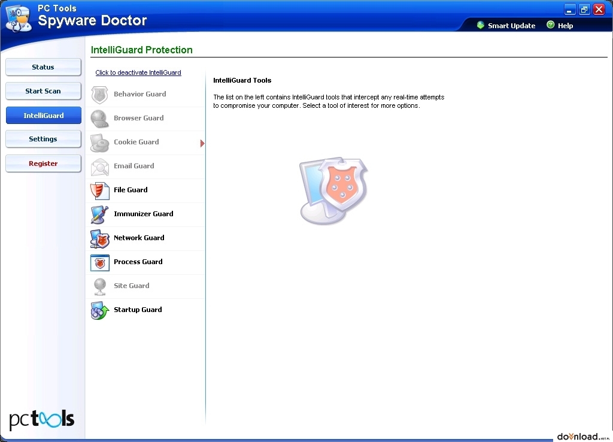Click the Behavior Guard shield icon
This screenshot has width=613, height=442.
click(x=100, y=95)
